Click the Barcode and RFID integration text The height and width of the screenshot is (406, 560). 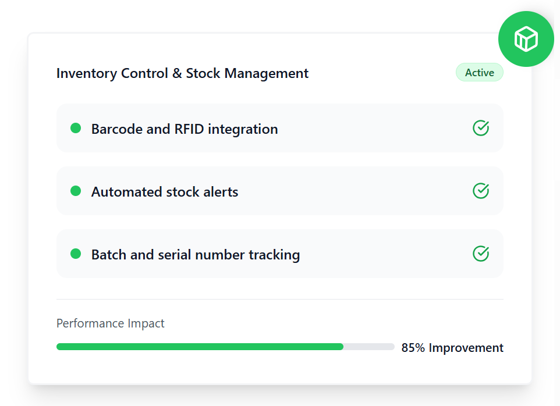click(185, 129)
